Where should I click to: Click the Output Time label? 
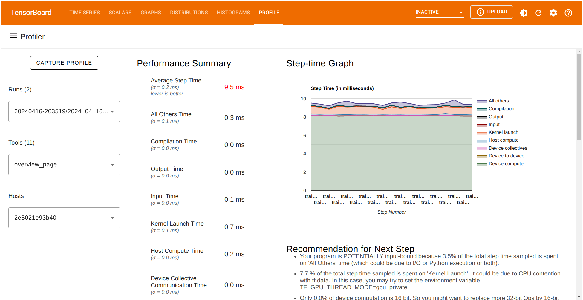[x=167, y=169]
